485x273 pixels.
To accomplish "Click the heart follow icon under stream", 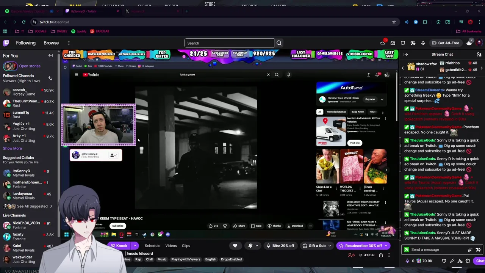I will pyautogui.click(x=235, y=246).
